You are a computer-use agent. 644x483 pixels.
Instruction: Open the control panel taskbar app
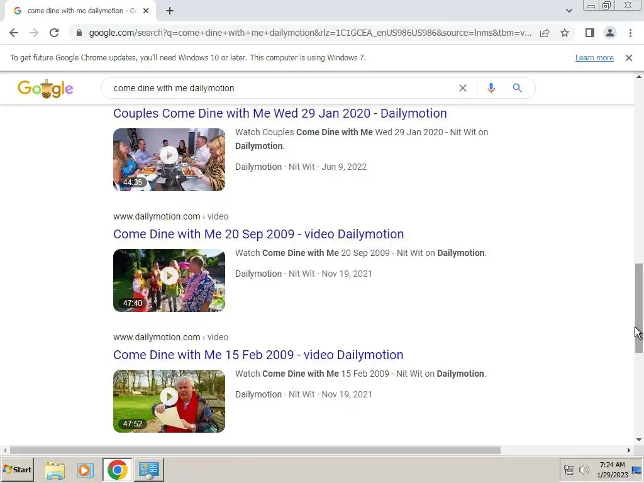[148, 470]
